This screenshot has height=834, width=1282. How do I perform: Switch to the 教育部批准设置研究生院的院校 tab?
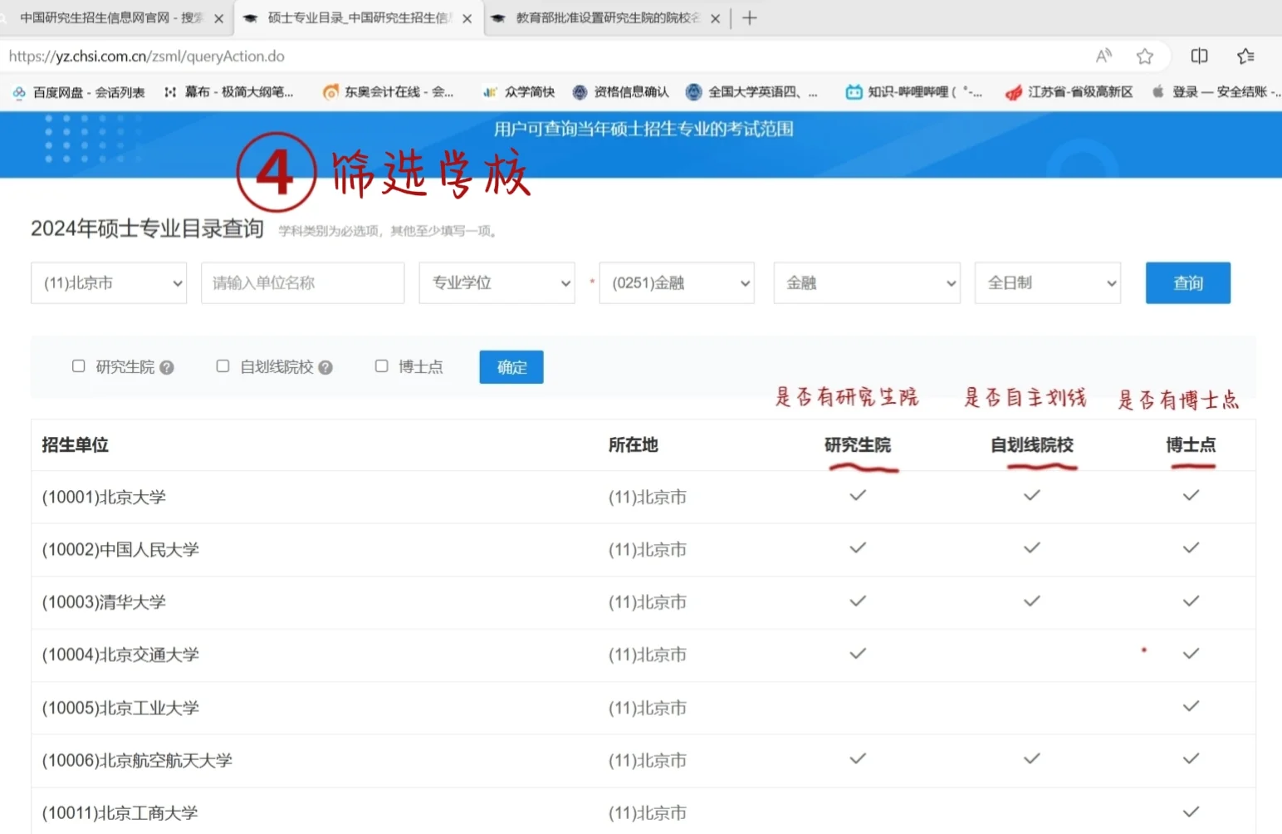604,17
